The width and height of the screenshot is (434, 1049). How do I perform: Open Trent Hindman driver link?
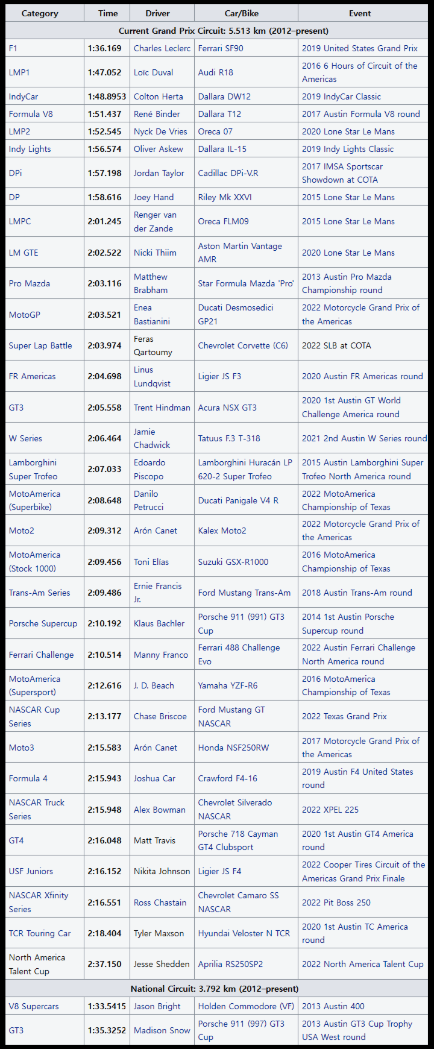[162, 408]
